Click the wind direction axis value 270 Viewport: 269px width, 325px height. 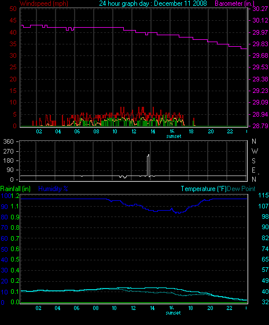point(8,151)
